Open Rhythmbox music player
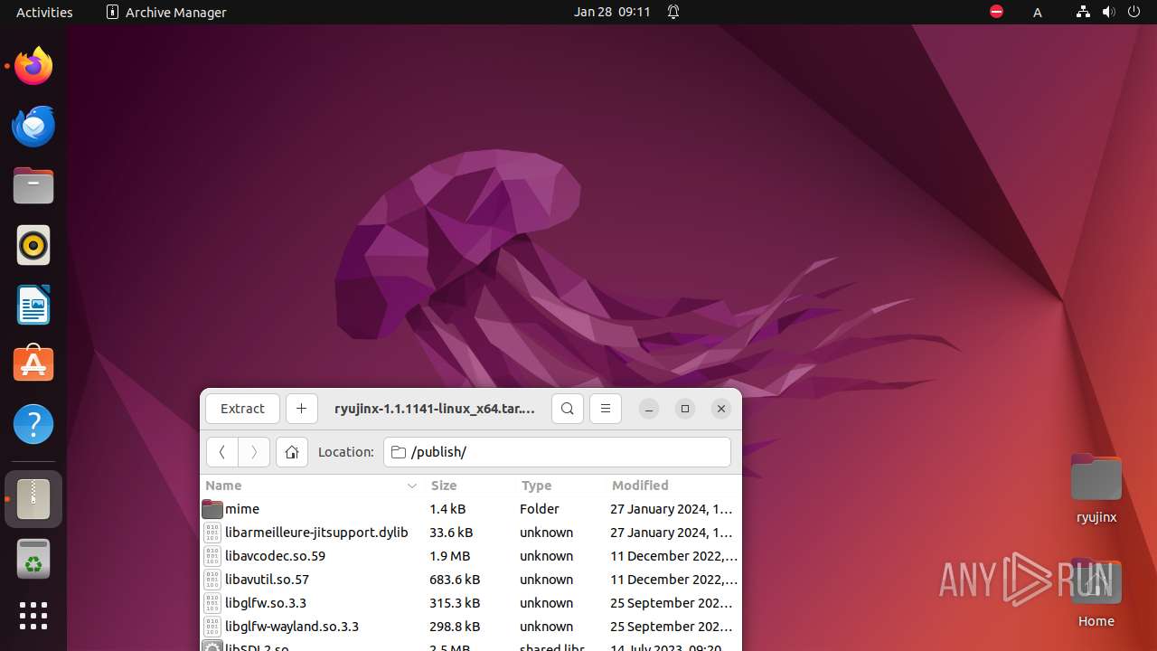 (x=33, y=245)
